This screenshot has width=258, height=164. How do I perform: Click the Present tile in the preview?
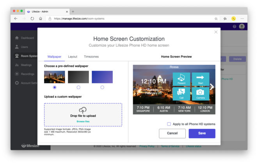click(x=181, y=79)
